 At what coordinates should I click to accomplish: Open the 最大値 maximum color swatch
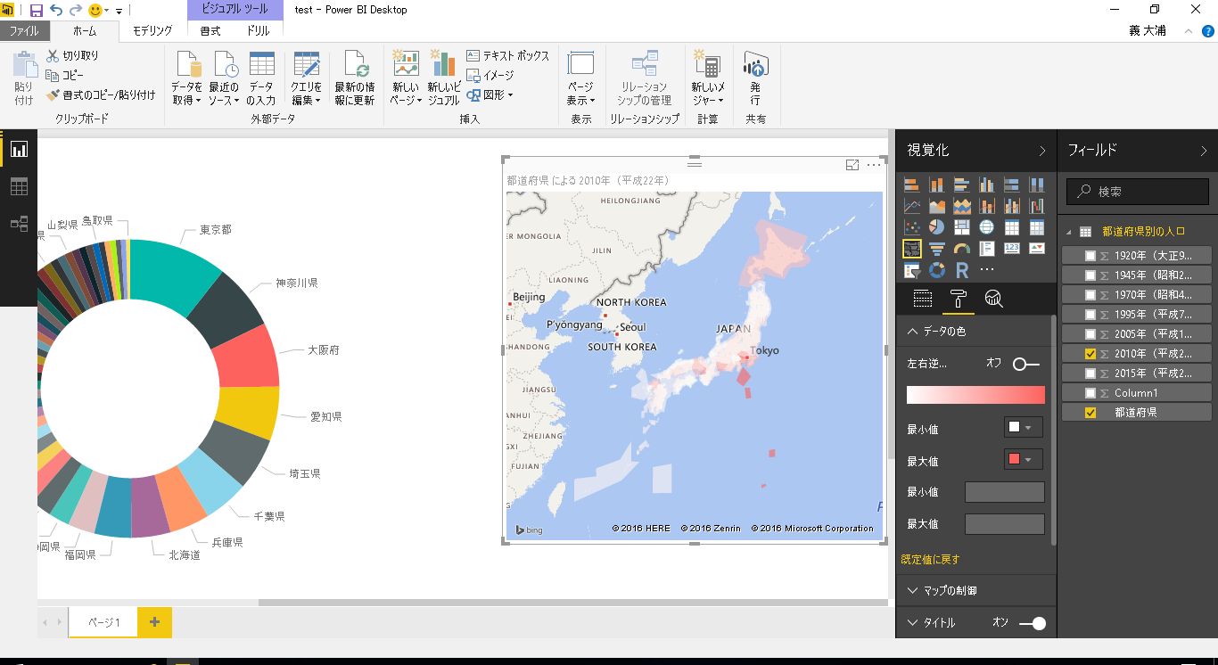tap(1023, 460)
